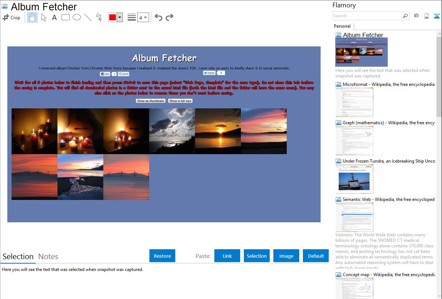
Task: Click the selected-text placeholder in the Selection panel
Action: 72,270
